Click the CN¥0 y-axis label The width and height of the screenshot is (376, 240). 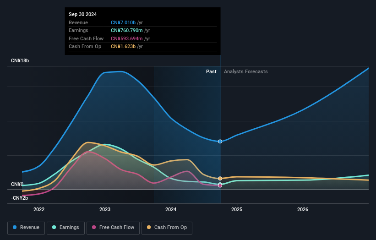pyautogui.click(x=17, y=185)
